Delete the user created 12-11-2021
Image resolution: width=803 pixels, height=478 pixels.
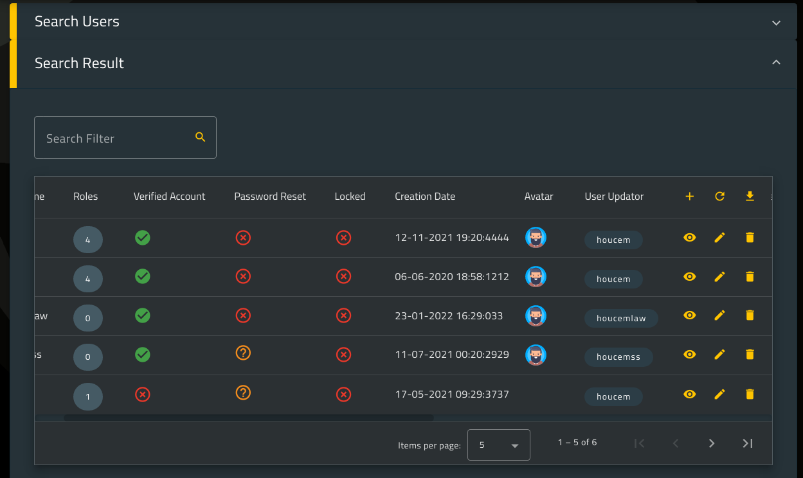click(750, 238)
